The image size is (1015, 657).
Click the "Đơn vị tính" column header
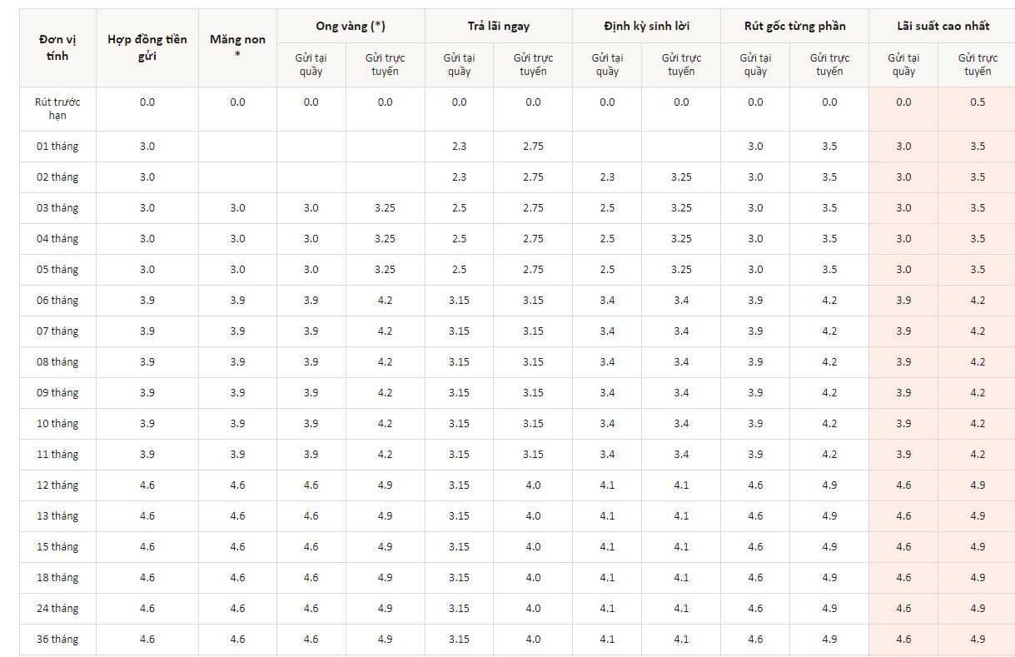tap(57, 48)
